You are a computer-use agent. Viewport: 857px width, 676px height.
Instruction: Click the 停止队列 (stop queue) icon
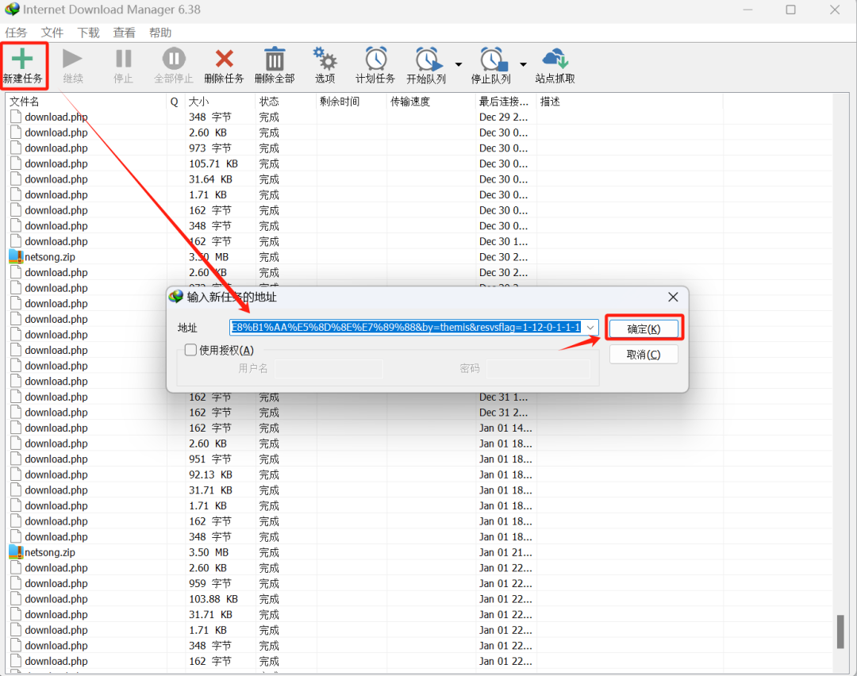pyautogui.click(x=493, y=59)
